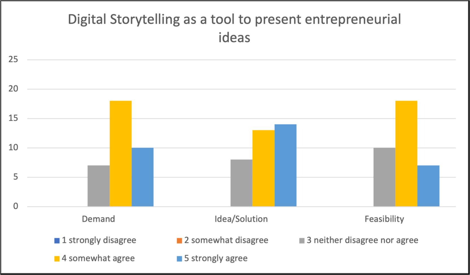Select the blue bar in the Feasibility group
This screenshot has height=275, width=470.
428,186
